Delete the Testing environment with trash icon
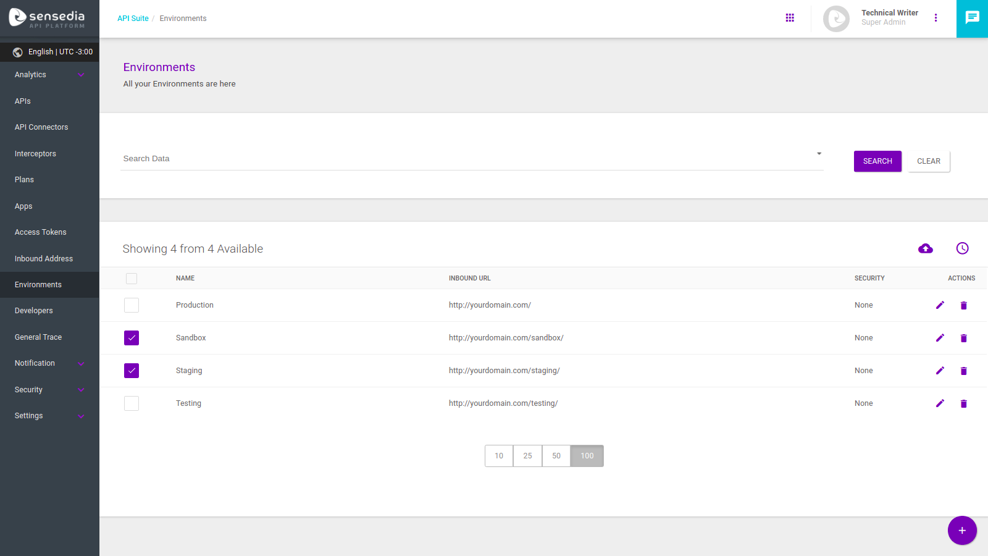 pyautogui.click(x=963, y=403)
